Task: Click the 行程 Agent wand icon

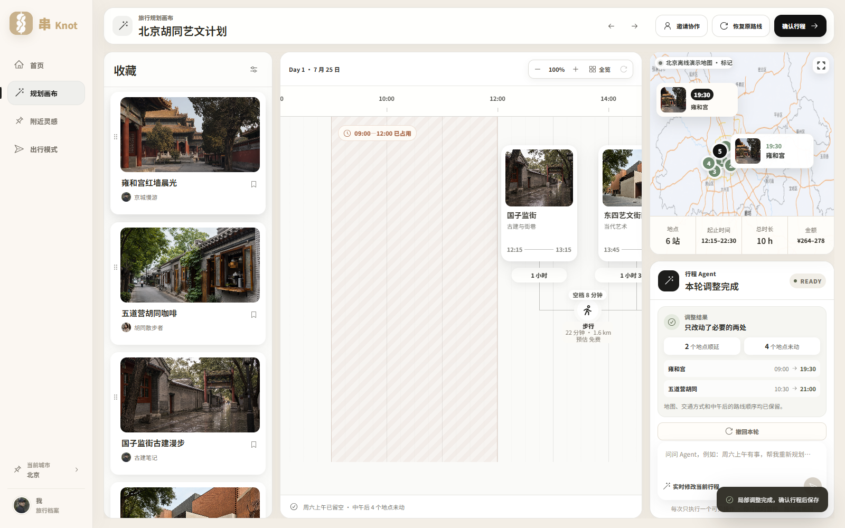Action: pyautogui.click(x=669, y=281)
